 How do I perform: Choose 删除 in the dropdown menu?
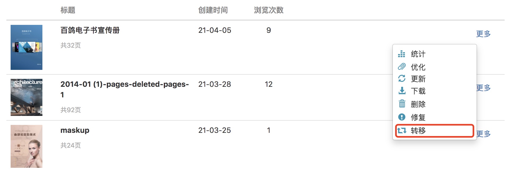418,104
